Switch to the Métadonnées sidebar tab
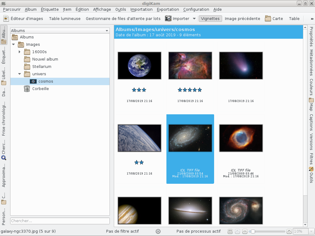This screenshot has height=236, width=315. point(311,62)
